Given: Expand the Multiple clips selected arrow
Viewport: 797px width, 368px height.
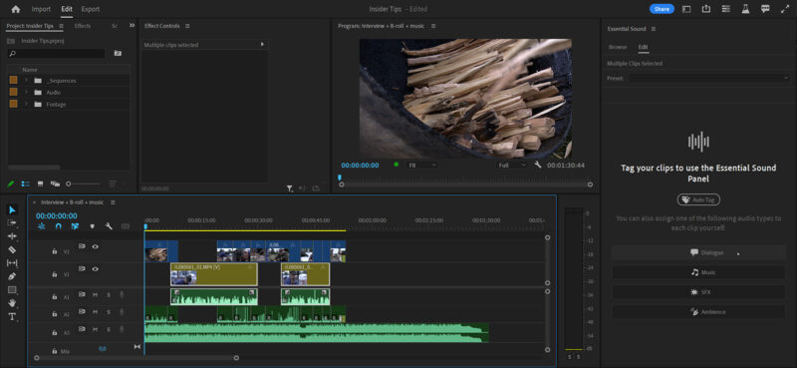Looking at the screenshot, I should [262, 44].
